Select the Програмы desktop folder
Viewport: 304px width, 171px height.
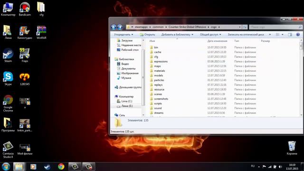pos(8,124)
